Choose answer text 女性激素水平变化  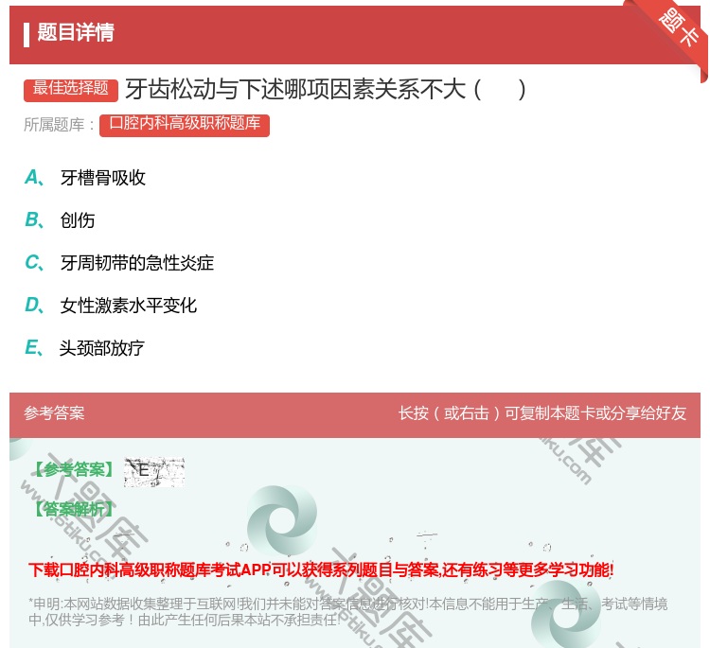(129, 306)
